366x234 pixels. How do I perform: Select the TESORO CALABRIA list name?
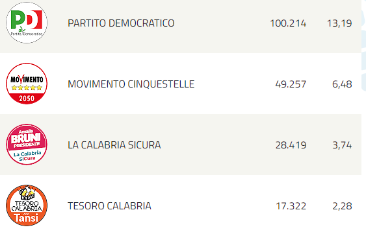109,206
